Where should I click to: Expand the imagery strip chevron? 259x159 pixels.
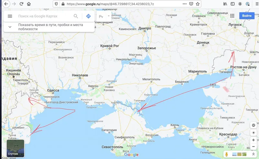(x=253, y=154)
